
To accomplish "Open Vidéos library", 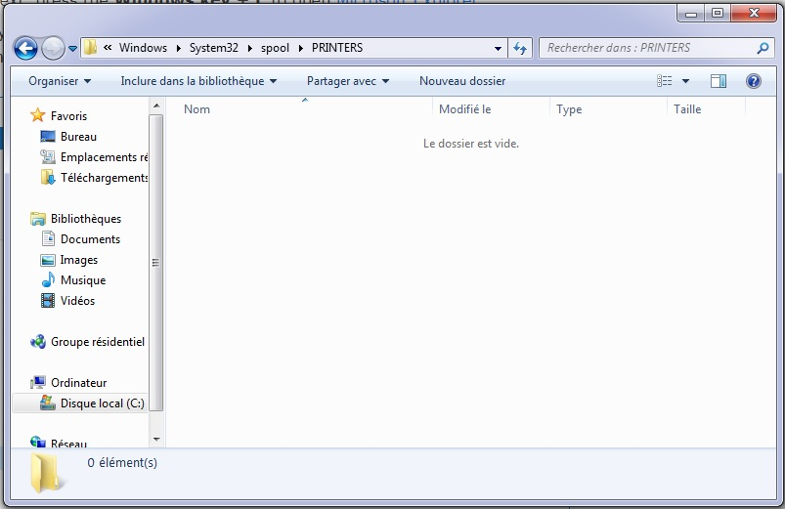I will coord(77,301).
